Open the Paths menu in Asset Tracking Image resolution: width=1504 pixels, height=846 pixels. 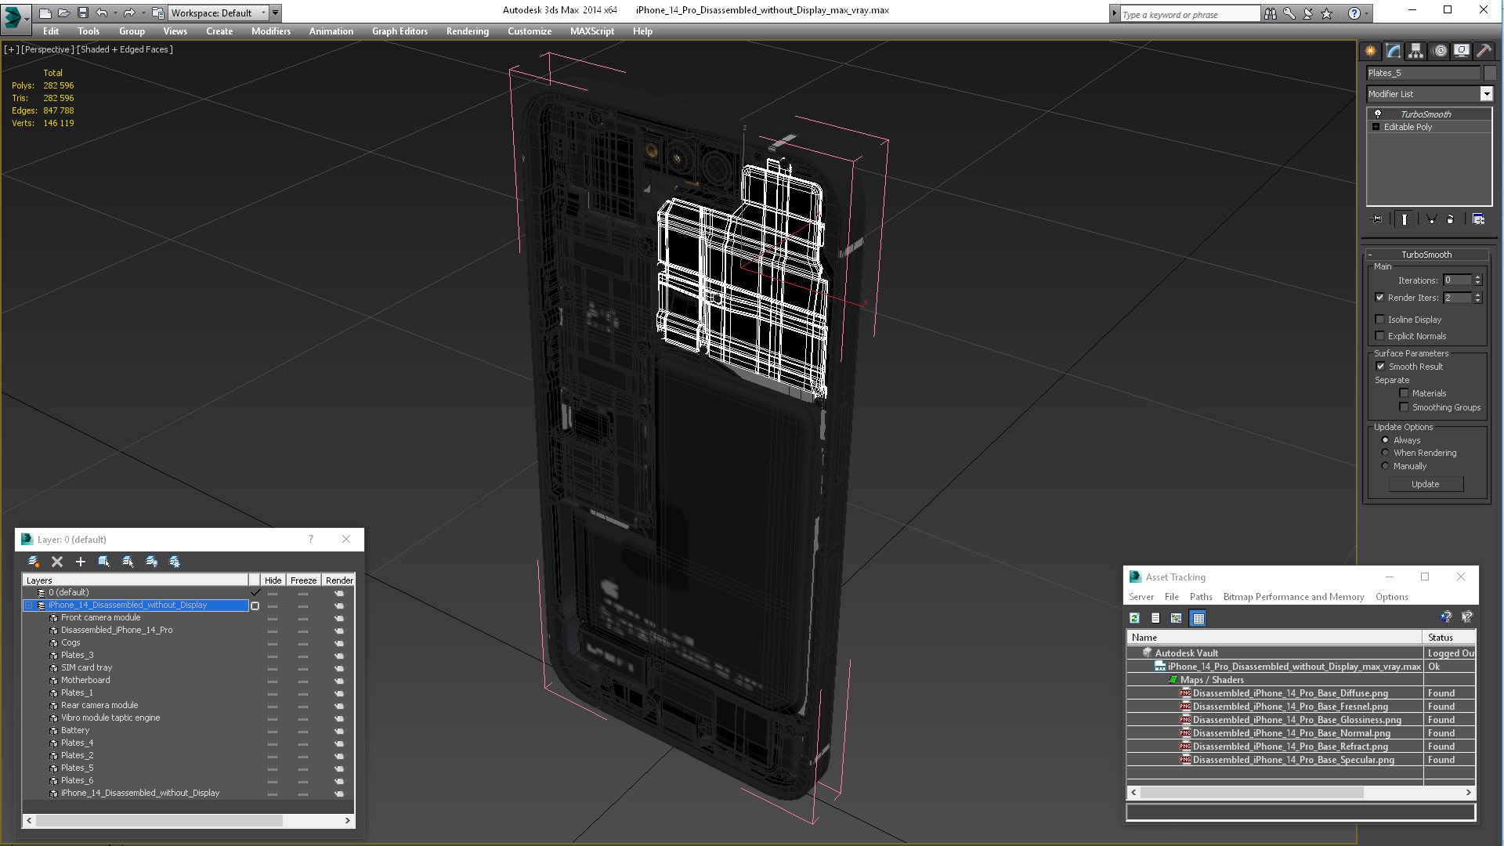coord(1200,597)
